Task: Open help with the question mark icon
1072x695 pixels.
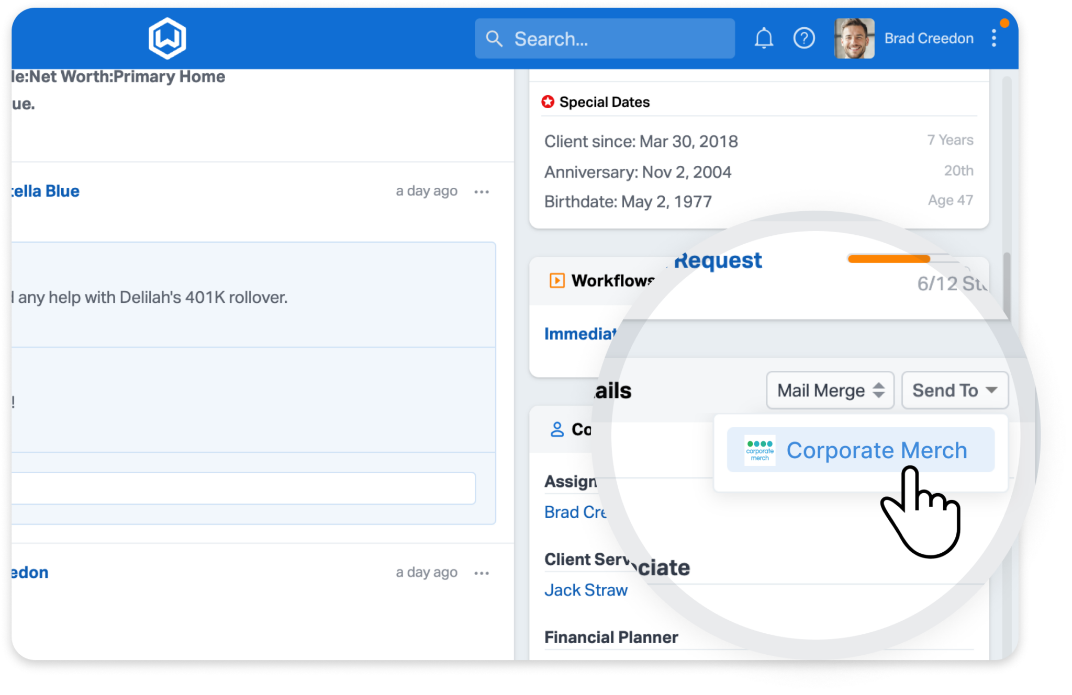Action: (x=805, y=38)
